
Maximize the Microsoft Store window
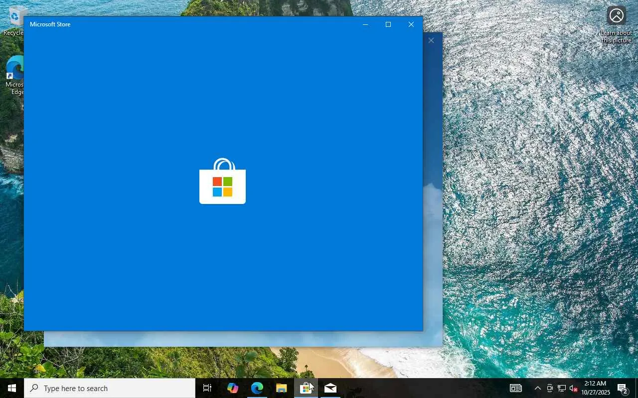click(388, 24)
